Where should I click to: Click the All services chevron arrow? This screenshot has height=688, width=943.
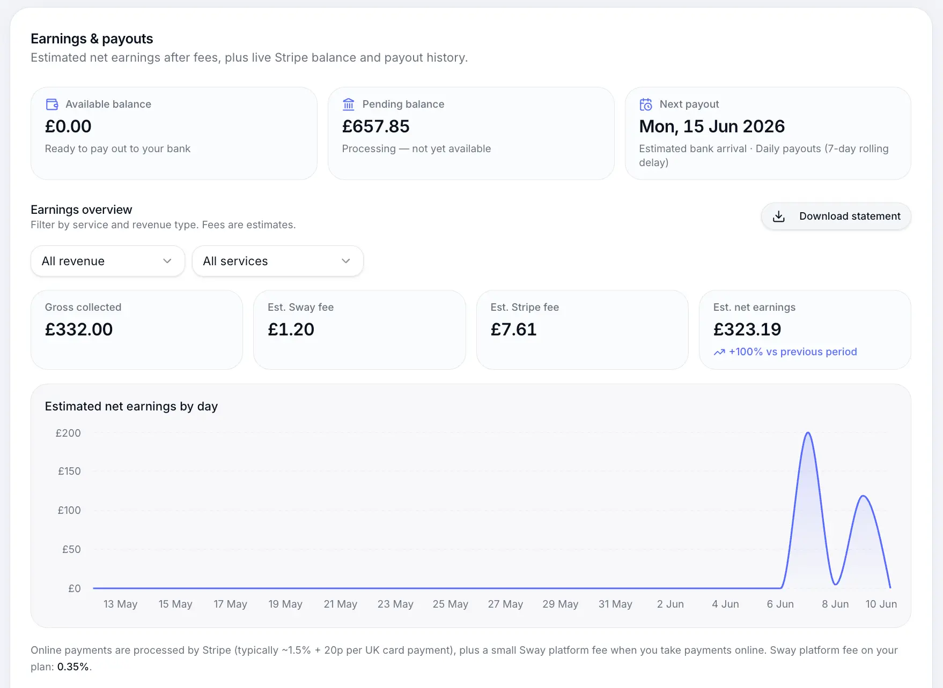(346, 261)
